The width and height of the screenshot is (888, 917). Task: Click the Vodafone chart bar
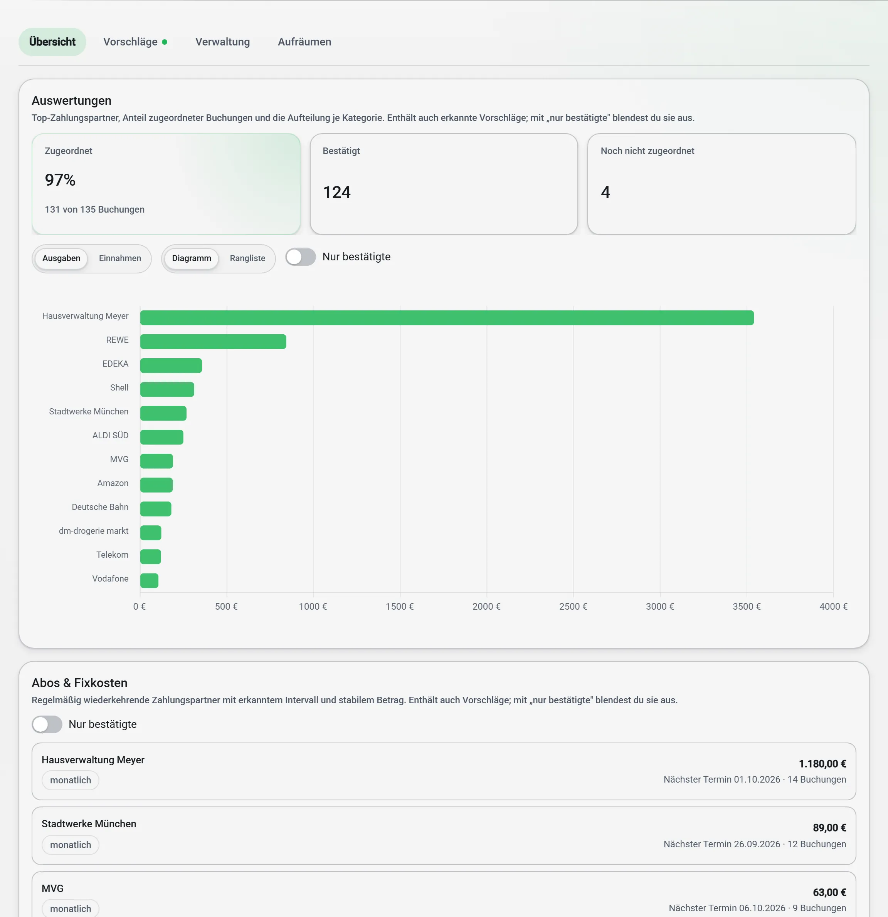coord(149,580)
